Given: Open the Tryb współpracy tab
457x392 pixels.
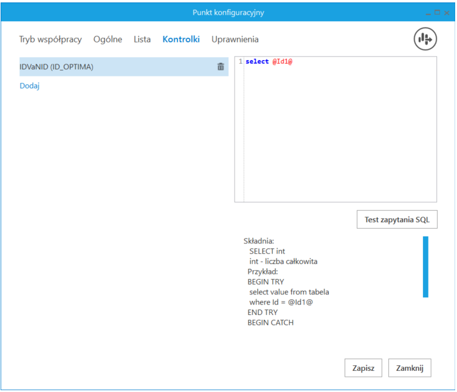Looking at the screenshot, I should point(50,39).
